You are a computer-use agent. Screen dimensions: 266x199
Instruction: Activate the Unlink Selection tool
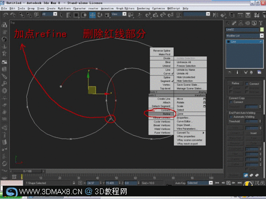point(29,15)
